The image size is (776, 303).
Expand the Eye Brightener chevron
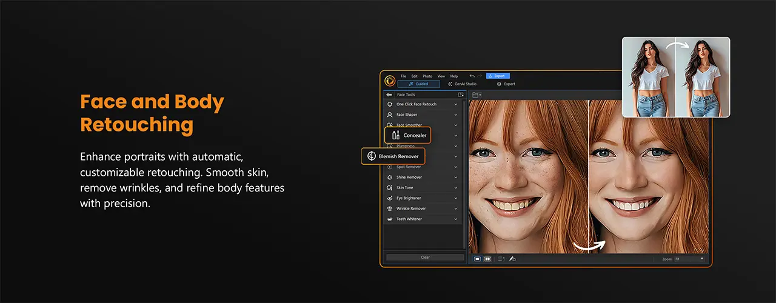point(456,198)
